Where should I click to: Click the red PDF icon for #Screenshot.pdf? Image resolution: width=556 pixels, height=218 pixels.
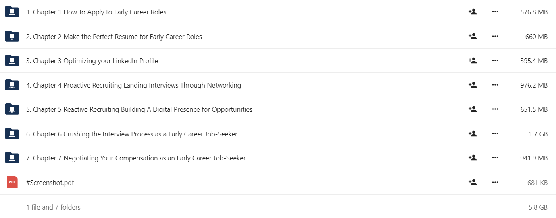(12, 182)
